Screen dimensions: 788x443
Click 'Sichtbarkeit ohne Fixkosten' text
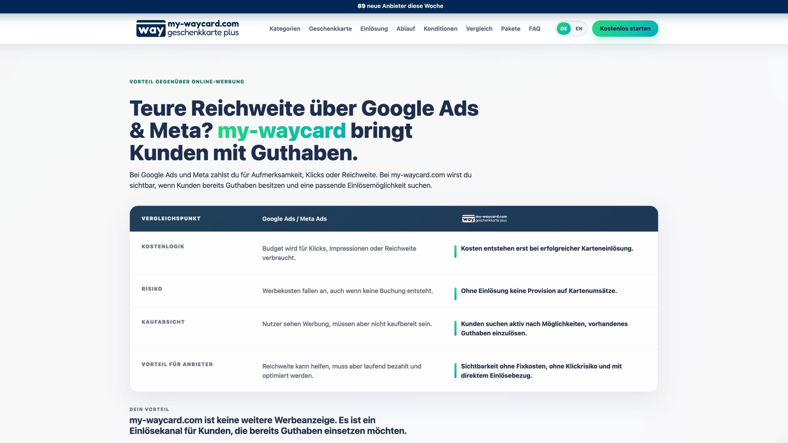[541, 371]
